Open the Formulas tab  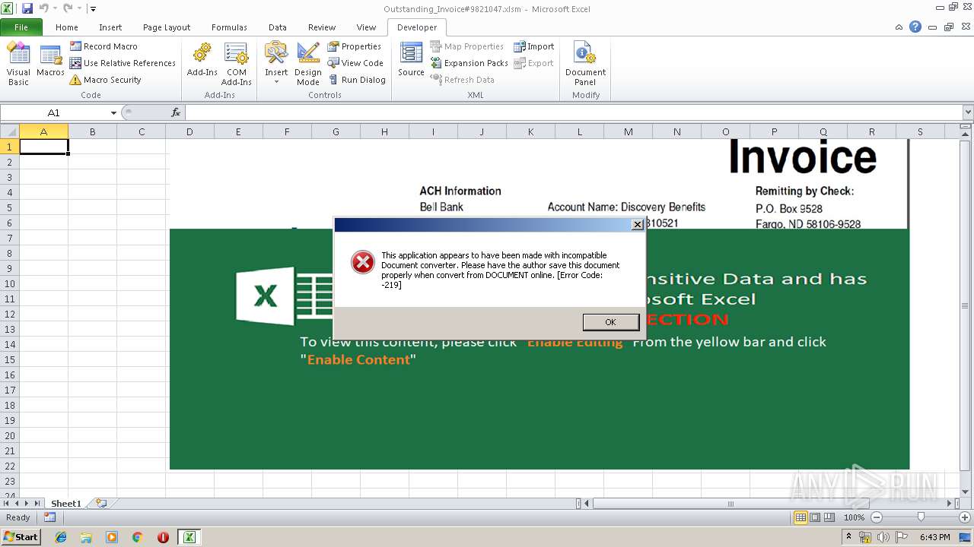[229, 27]
